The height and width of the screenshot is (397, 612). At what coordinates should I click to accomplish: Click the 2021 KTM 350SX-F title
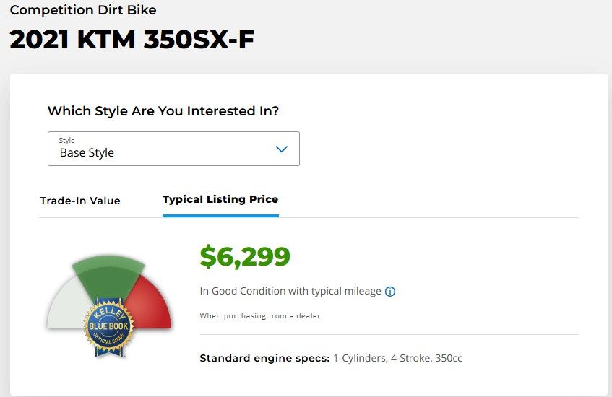132,40
